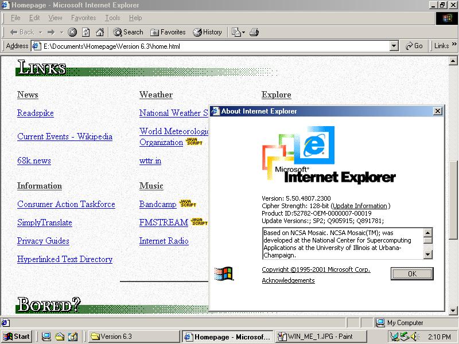
Task: Click the News section heading
Action: (x=28, y=95)
